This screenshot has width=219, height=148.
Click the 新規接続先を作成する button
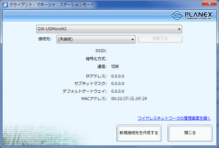click(x=139, y=133)
